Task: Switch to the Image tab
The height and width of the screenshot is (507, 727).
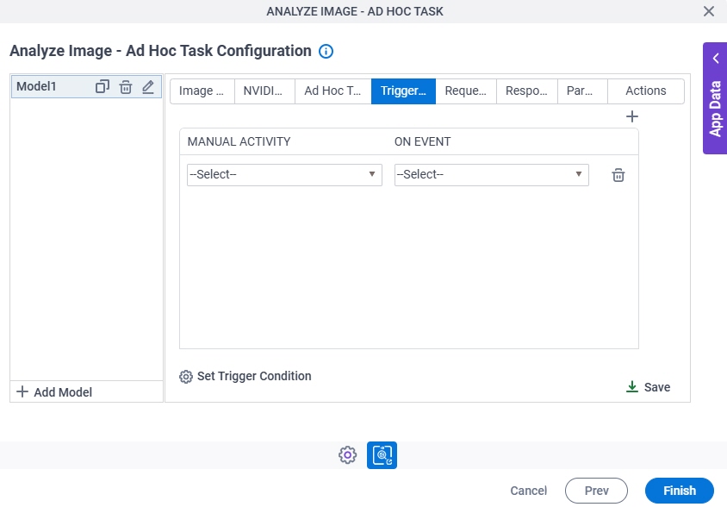Action: pyautogui.click(x=202, y=91)
